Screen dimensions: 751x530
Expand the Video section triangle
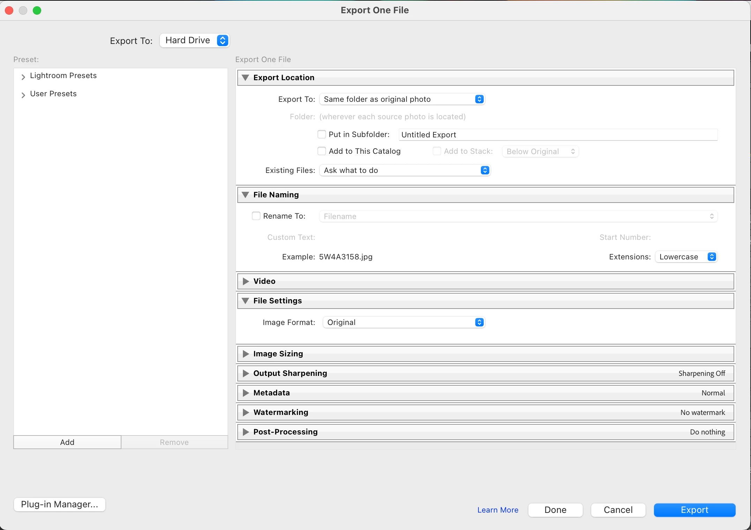click(x=246, y=281)
